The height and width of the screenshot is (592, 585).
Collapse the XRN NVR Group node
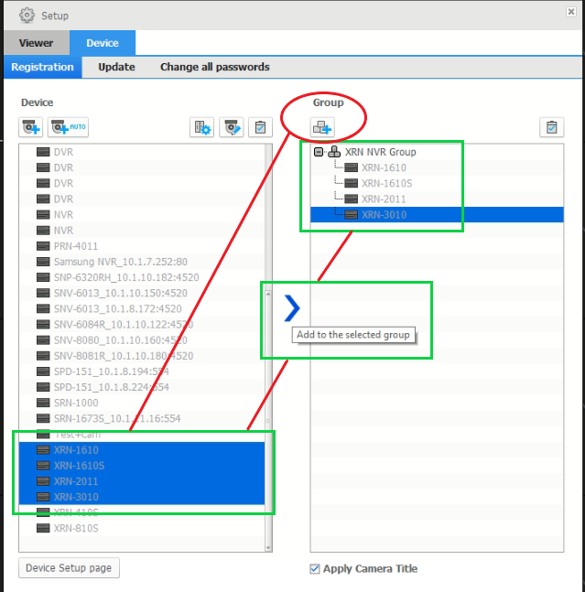point(319,152)
